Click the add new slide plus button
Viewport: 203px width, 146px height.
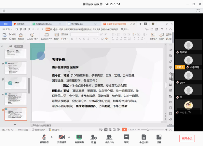[x=15, y=124]
